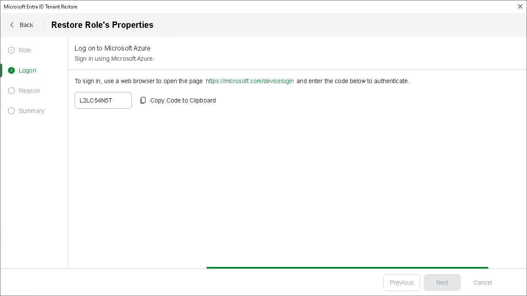Image resolution: width=527 pixels, height=296 pixels.
Task: Select the Logon step label
Action: (x=27, y=70)
